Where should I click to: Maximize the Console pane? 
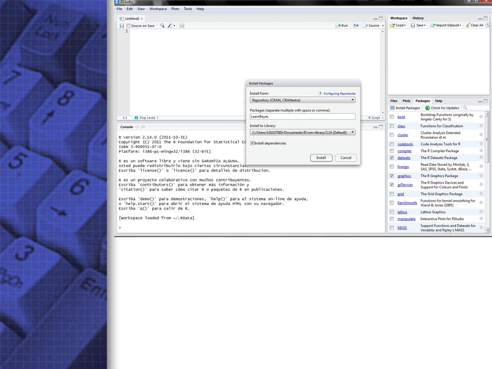point(381,127)
